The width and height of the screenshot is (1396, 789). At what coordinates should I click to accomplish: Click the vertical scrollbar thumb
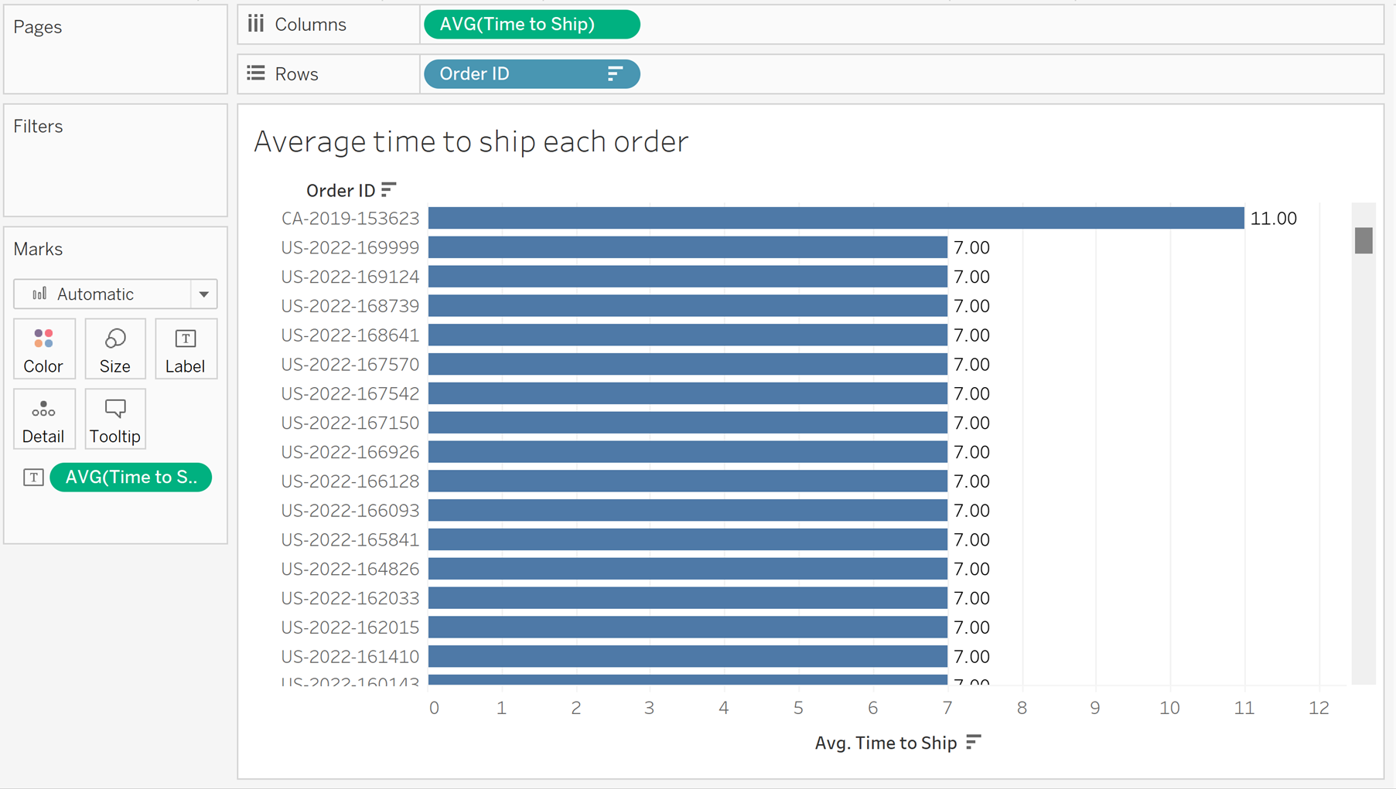tap(1364, 240)
